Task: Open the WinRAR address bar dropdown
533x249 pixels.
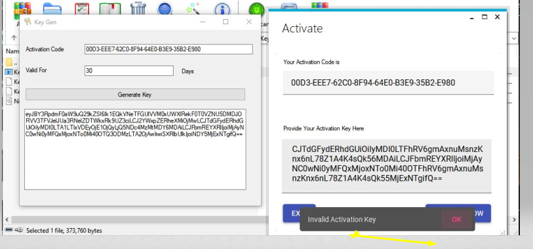Action: click(x=513, y=39)
